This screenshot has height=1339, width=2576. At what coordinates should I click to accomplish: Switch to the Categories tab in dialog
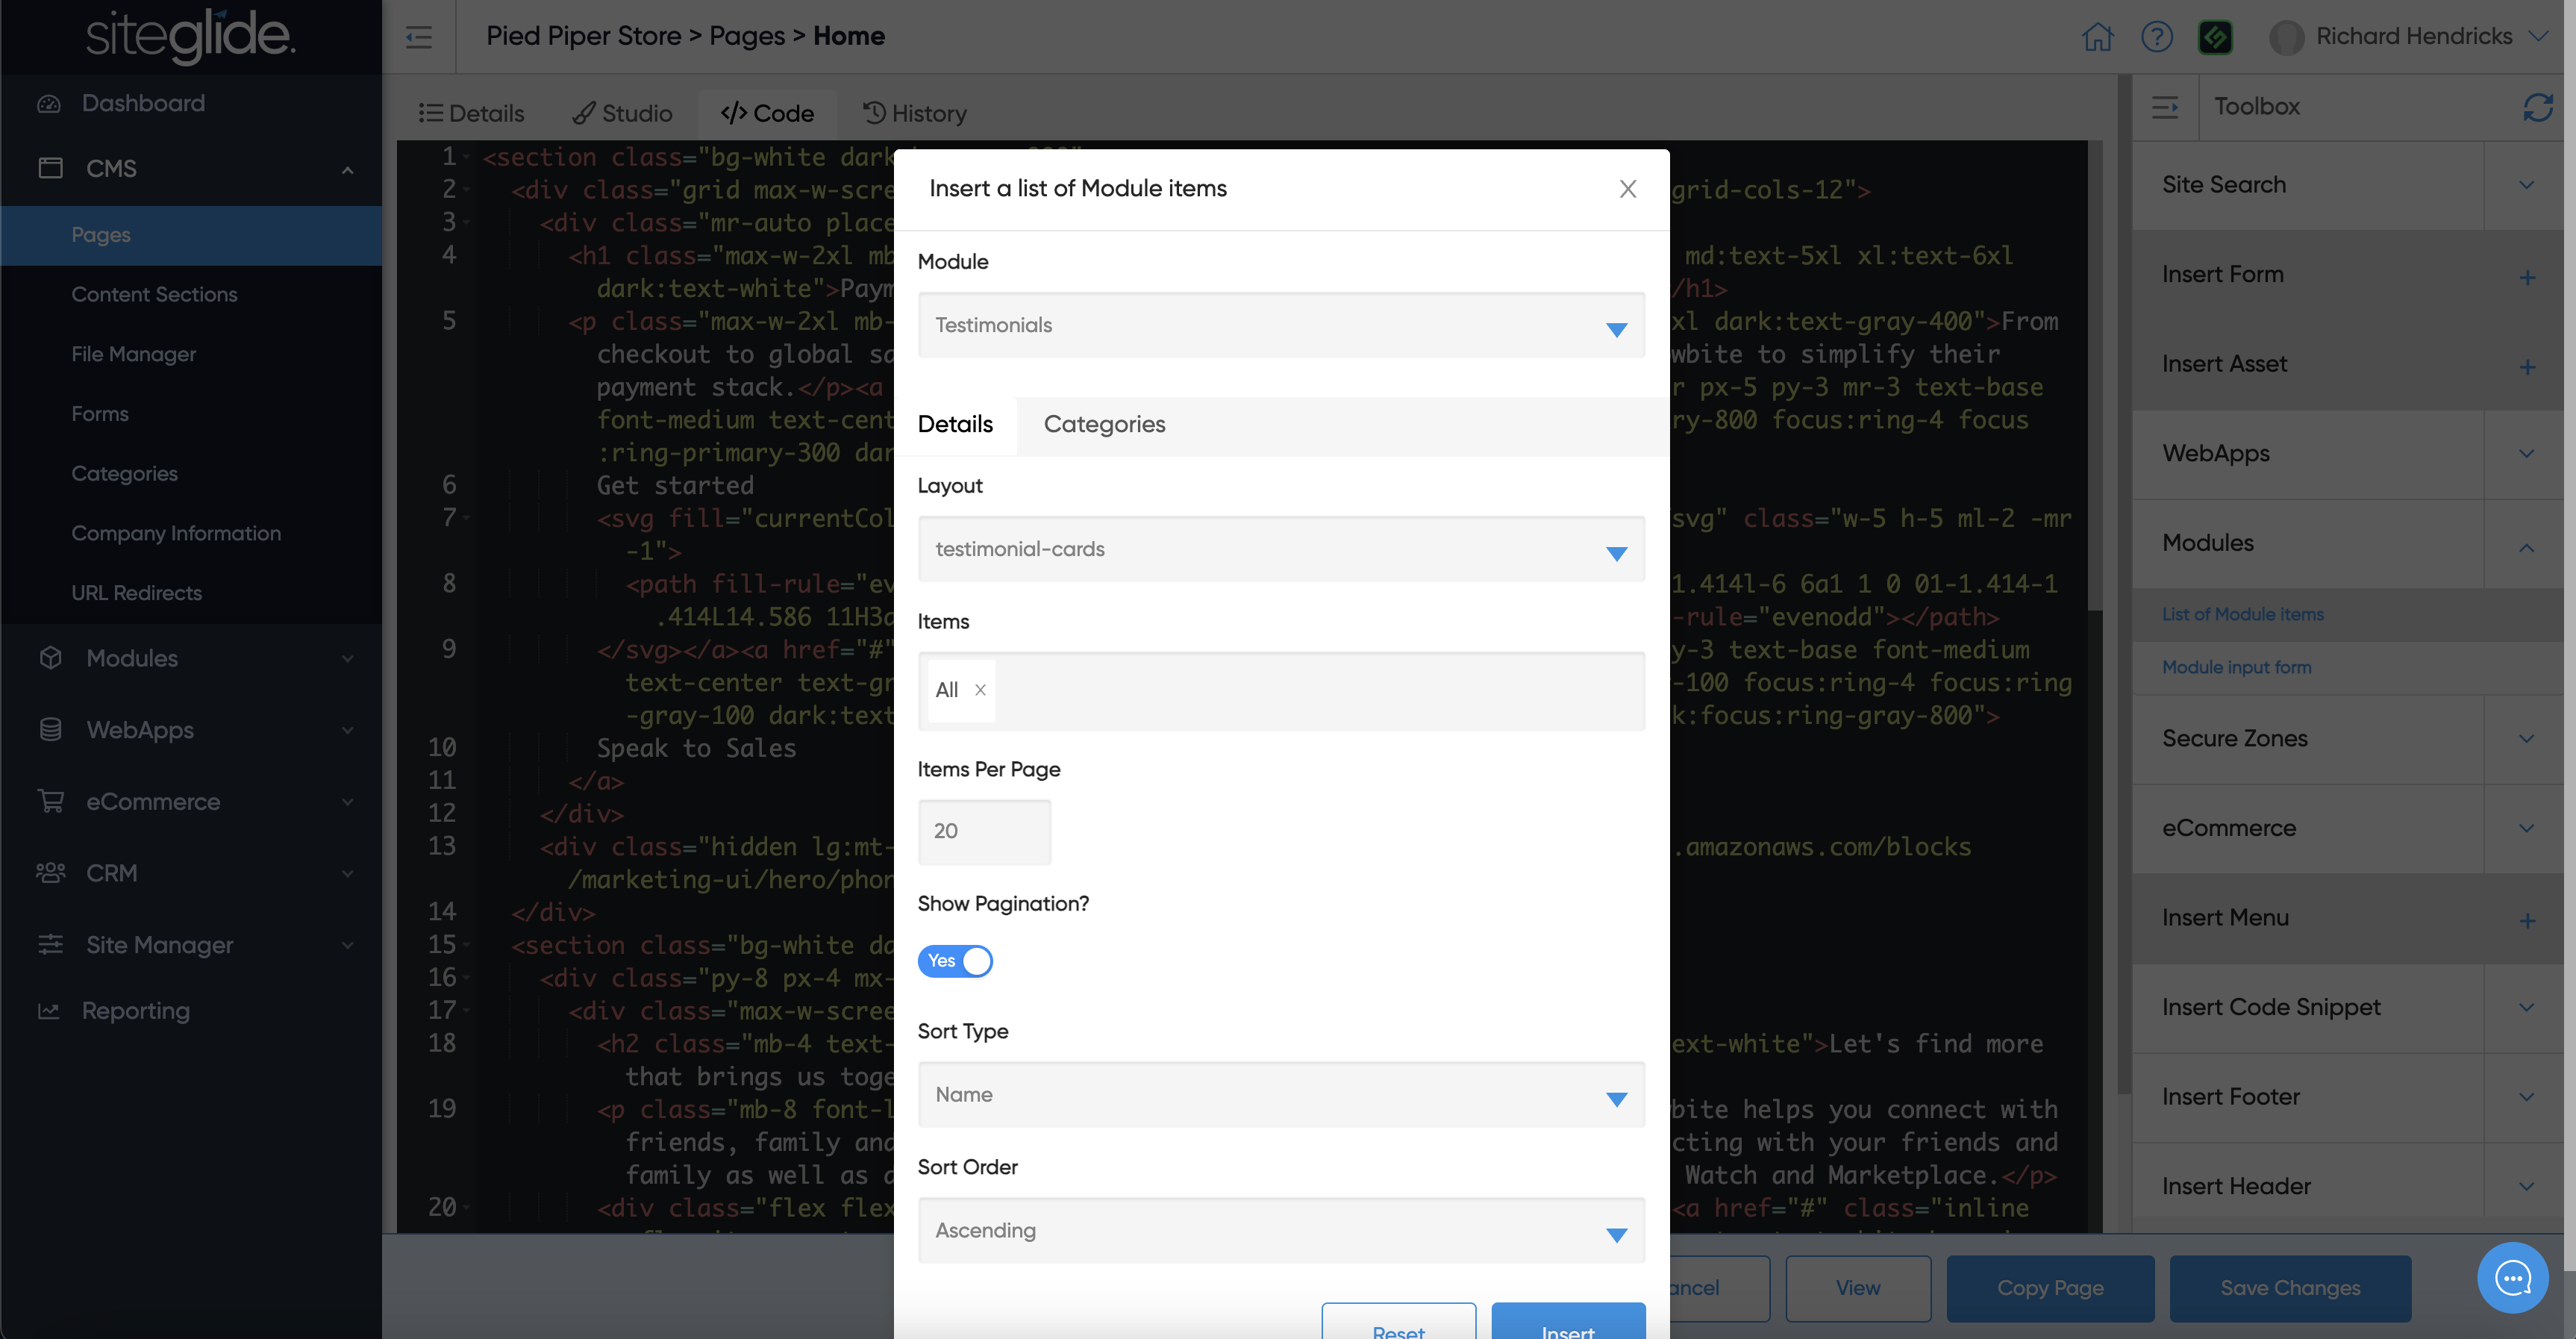(x=1104, y=424)
